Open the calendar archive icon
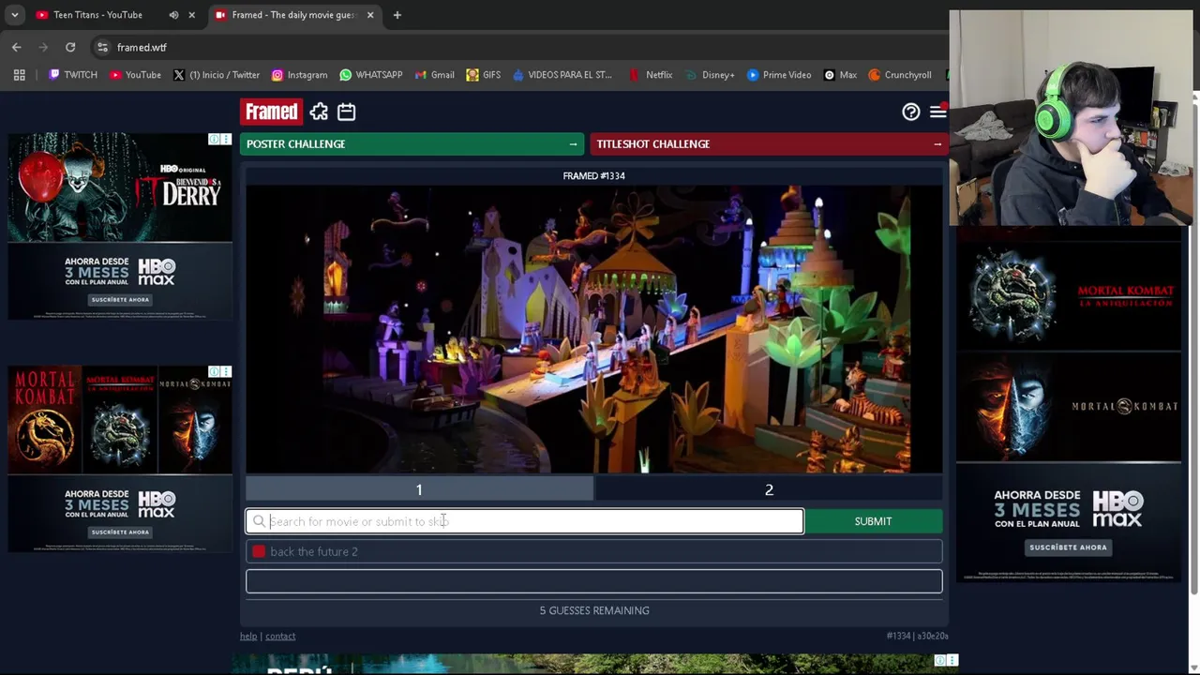 pos(346,112)
